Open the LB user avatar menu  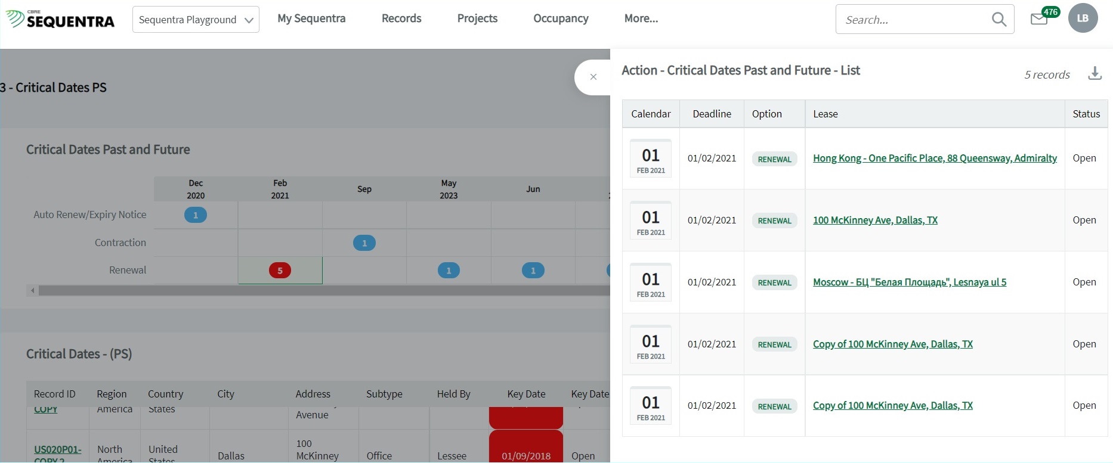click(x=1082, y=18)
